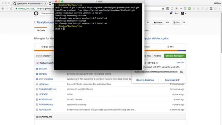
Task: Click the GitHub octocat logo in page header
Action: 36,14
